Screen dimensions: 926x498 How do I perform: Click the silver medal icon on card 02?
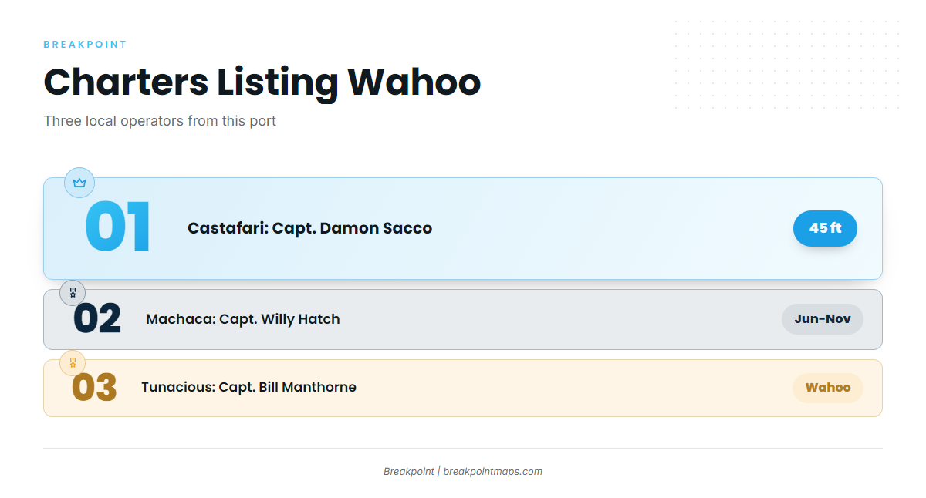73,293
